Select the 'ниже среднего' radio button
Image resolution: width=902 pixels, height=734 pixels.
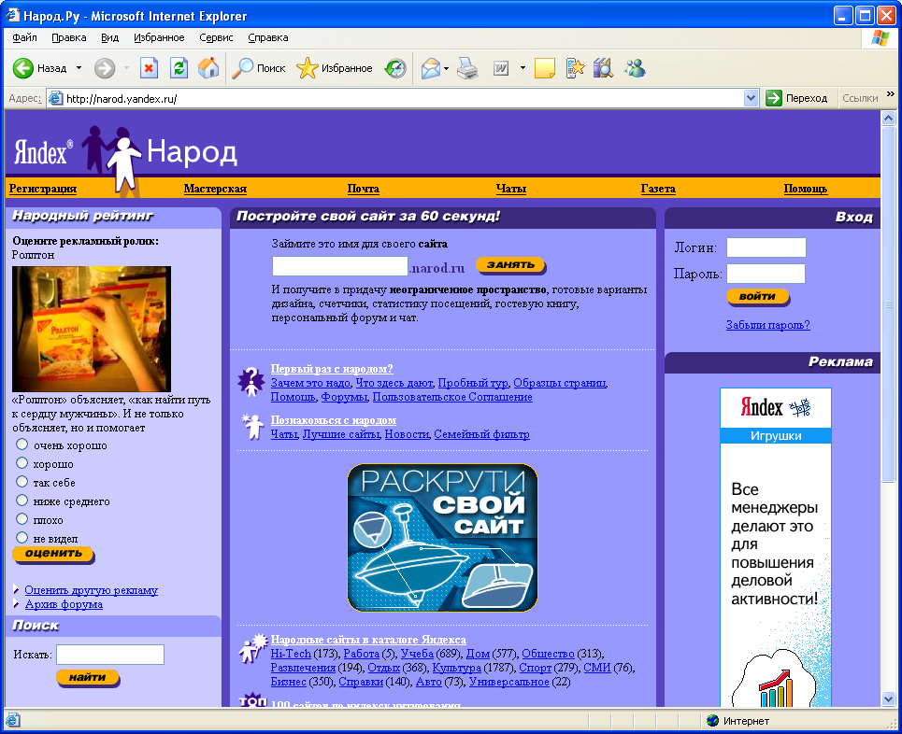21,500
